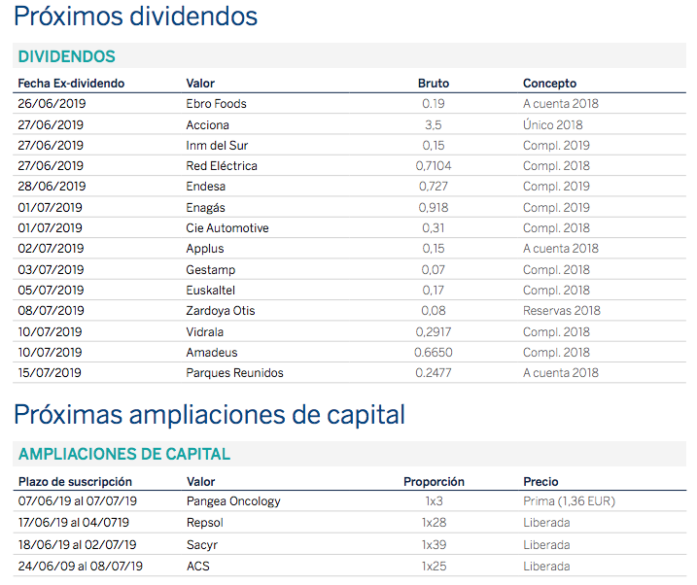The image size is (697, 585).
Task: Click Plazo de suscripción column header
Action: pyautogui.click(x=75, y=481)
